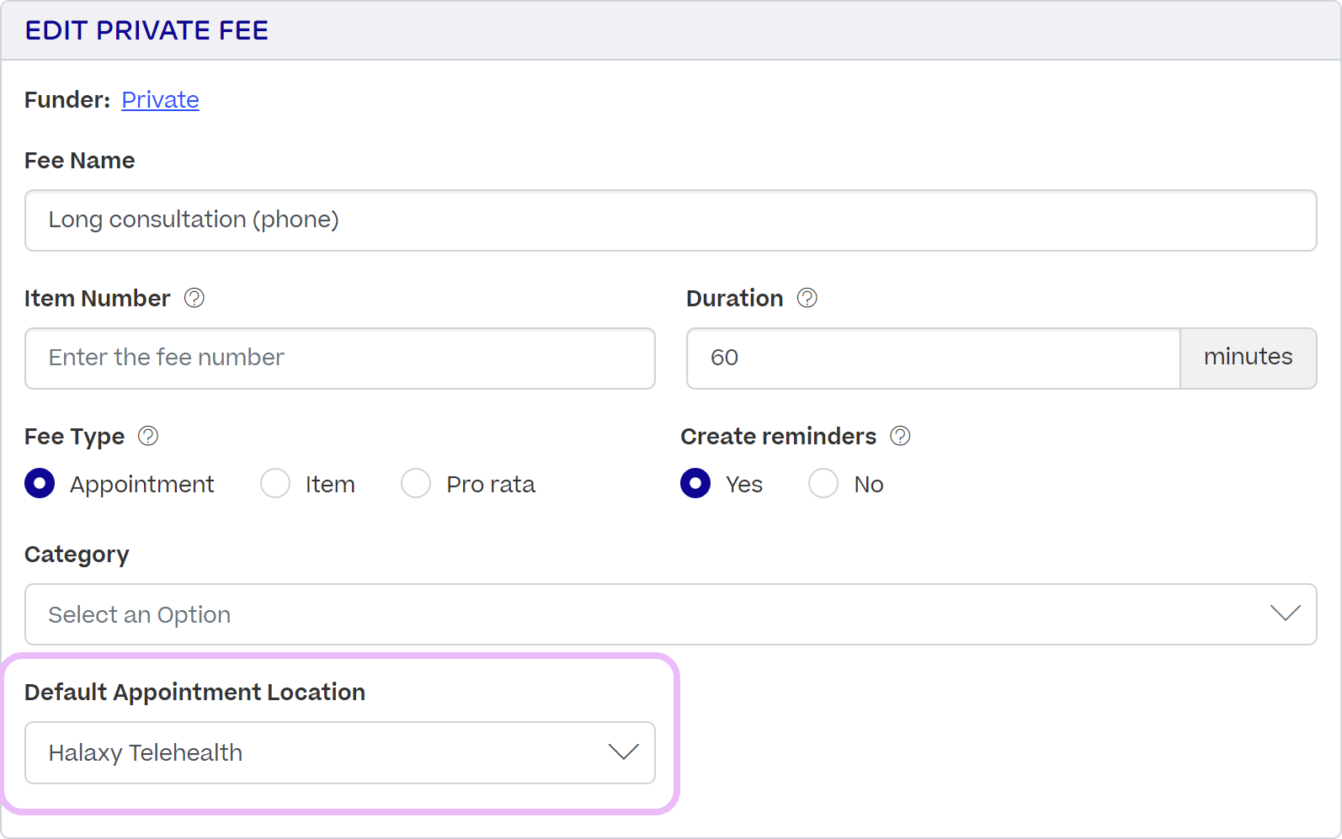Click the Funder label
The height and width of the screenshot is (839, 1342).
[x=67, y=100]
